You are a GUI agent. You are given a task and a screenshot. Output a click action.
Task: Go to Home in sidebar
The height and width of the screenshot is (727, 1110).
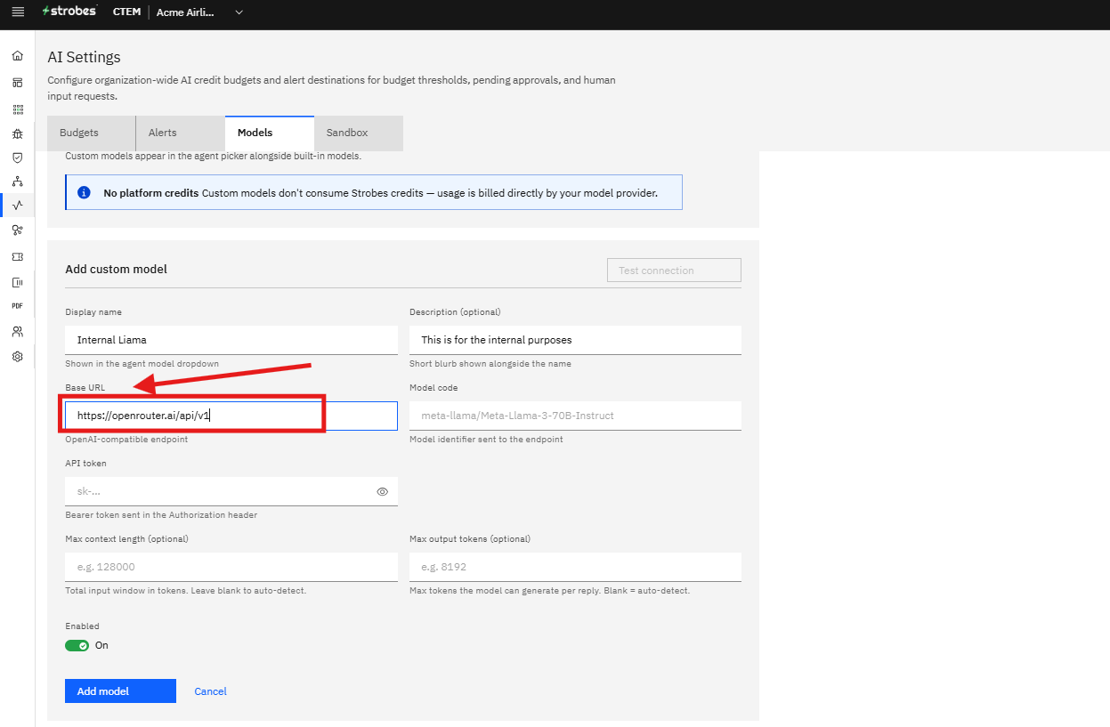tap(18, 56)
